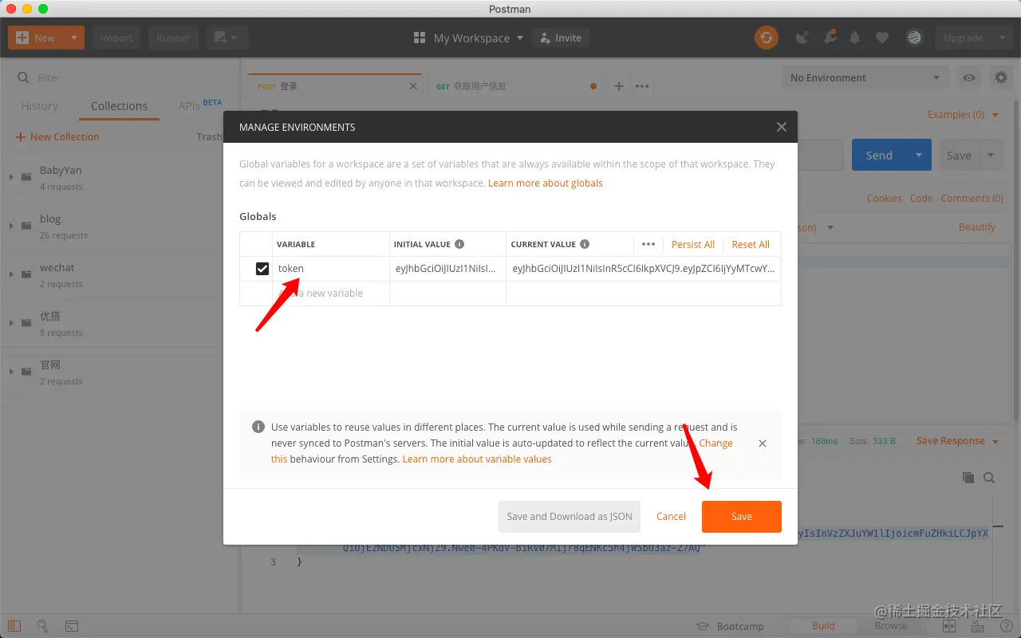Image resolution: width=1021 pixels, height=638 pixels.
Task: Open the Examples (0) dropdown
Action: tap(963, 115)
